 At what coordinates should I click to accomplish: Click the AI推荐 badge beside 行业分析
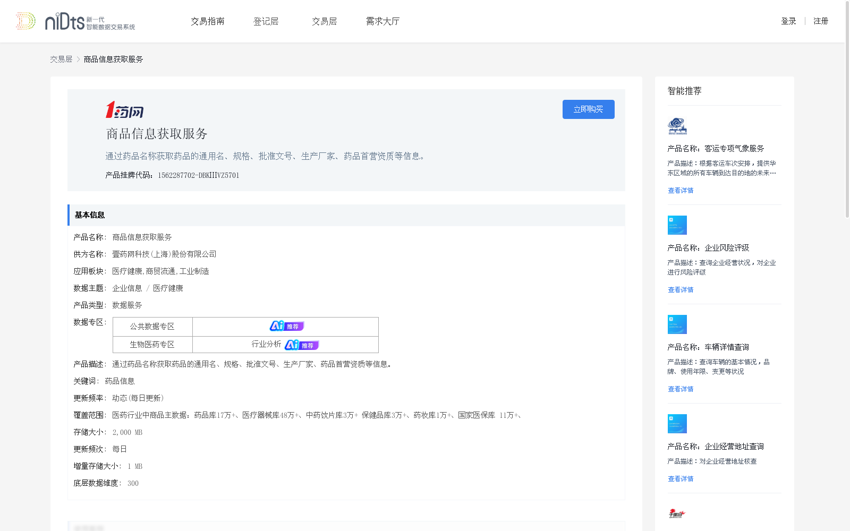pos(302,345)
